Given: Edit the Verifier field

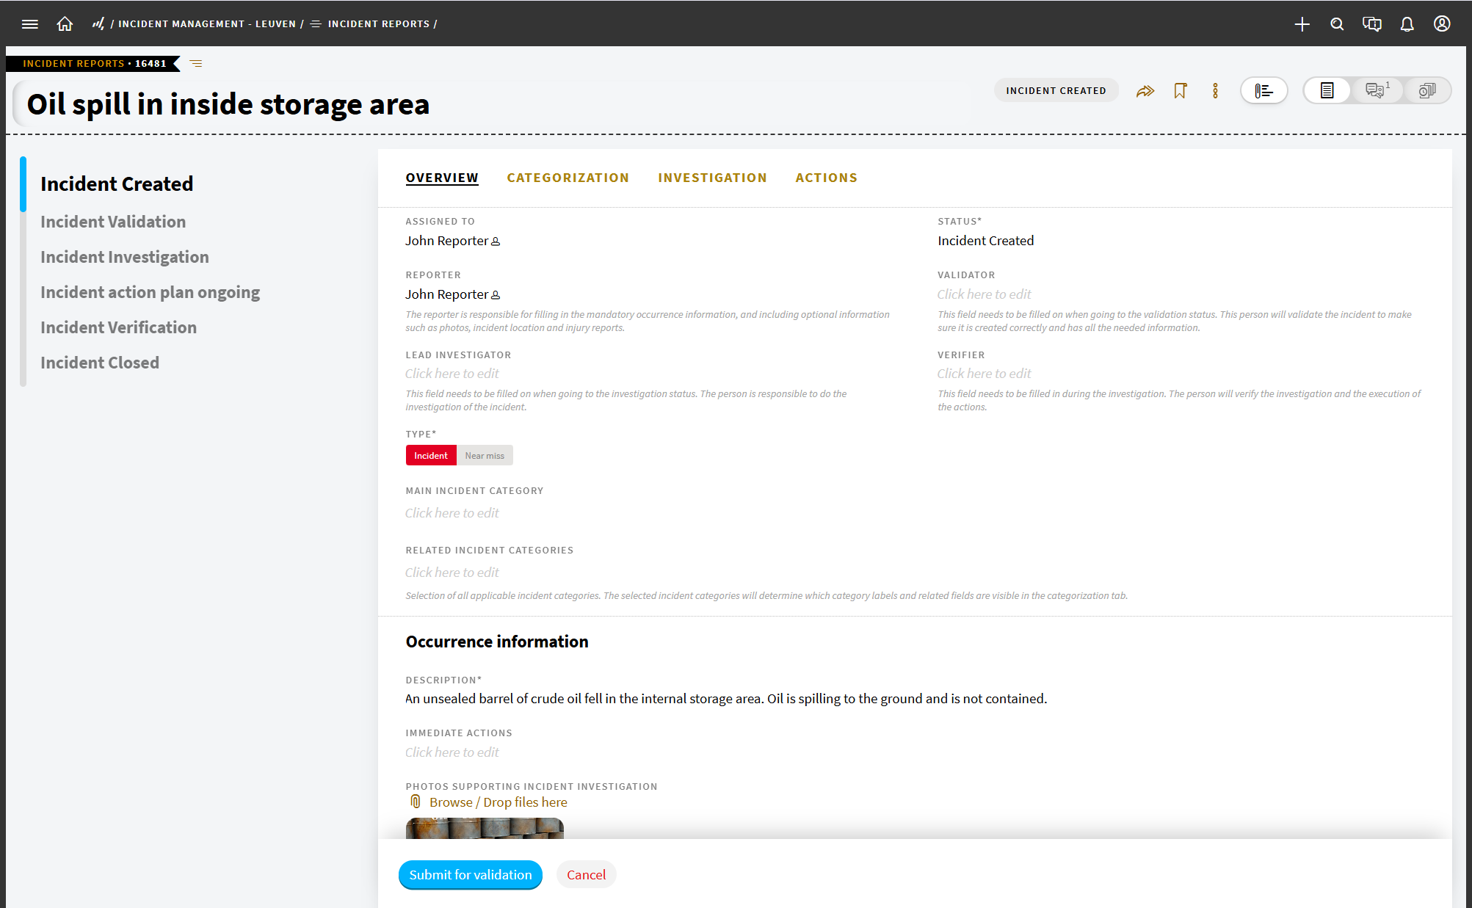Looking at the screenshot, I should [985, 374].
